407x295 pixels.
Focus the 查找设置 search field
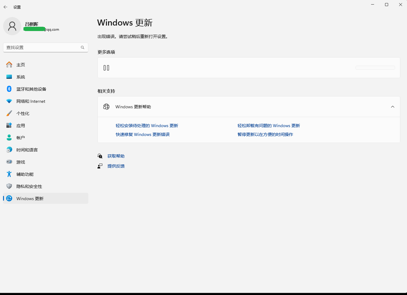tap(46, 47)
